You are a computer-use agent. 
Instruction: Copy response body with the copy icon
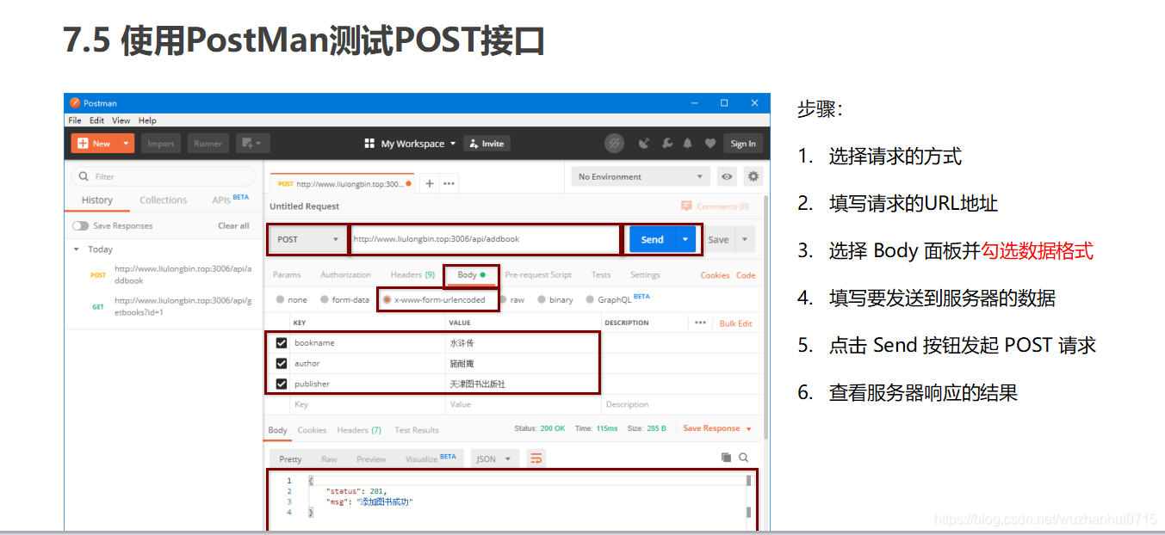[726, 458]
